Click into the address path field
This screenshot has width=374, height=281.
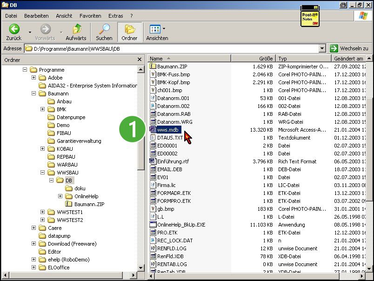click(x=172, y=49)
